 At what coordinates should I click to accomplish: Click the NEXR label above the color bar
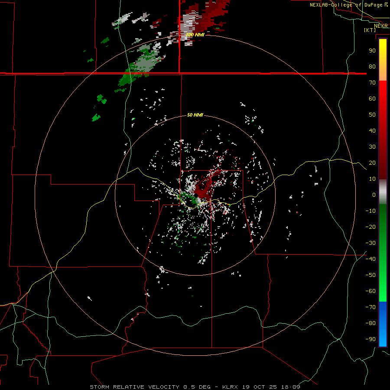pos(380,26)
